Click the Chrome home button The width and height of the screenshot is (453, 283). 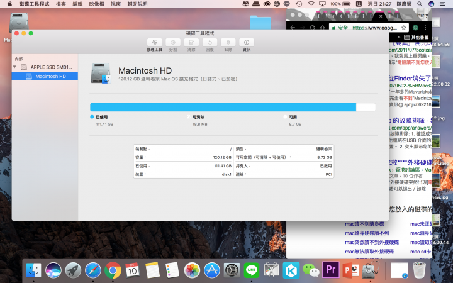point(322,28)
